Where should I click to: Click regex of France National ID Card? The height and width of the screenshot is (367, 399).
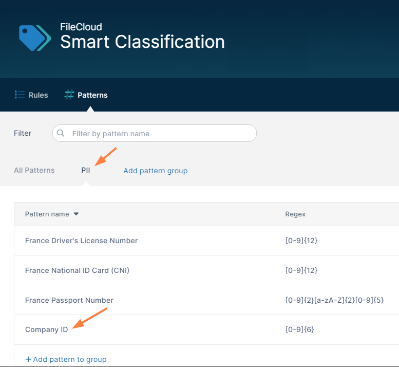pyautogui.click(x=301, y=270)
